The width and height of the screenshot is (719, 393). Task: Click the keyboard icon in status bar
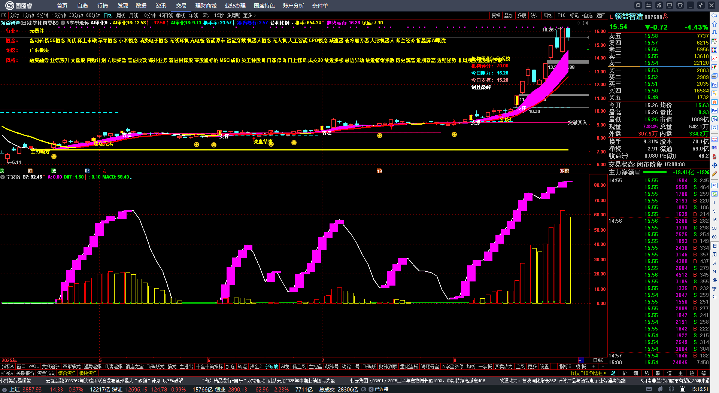point(649,389)
